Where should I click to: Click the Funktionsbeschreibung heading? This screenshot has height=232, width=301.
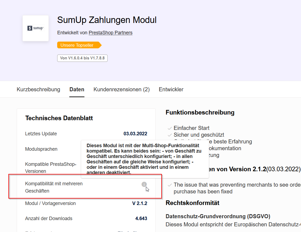[x=200, y=112]
